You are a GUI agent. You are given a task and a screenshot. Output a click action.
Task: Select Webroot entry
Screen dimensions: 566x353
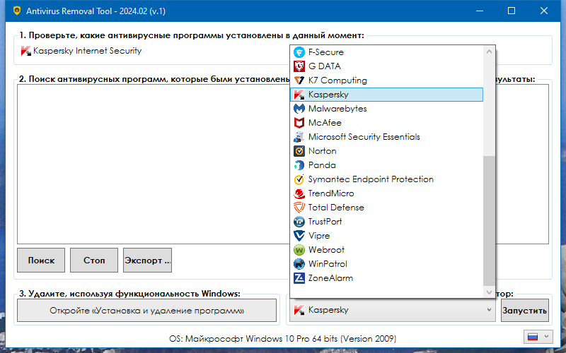(x=386, y=250)
